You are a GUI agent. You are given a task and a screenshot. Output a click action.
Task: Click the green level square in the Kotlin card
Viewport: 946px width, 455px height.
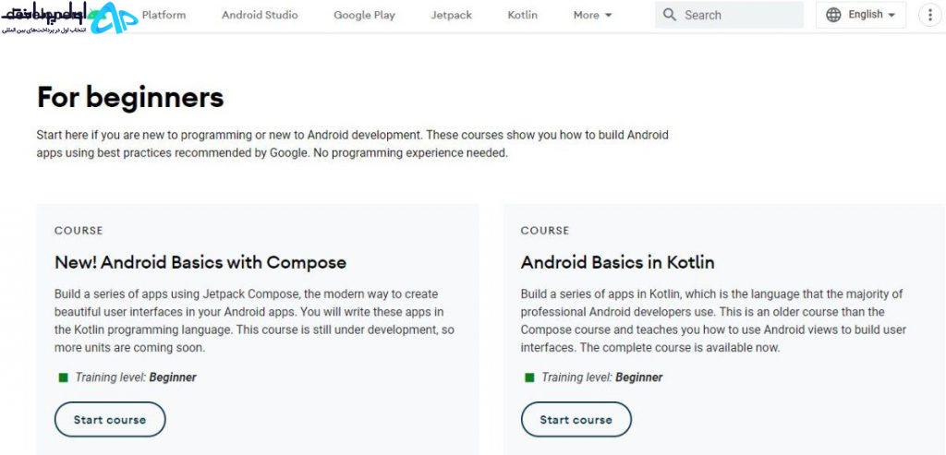pyautogui.click(x=529, y=377)
